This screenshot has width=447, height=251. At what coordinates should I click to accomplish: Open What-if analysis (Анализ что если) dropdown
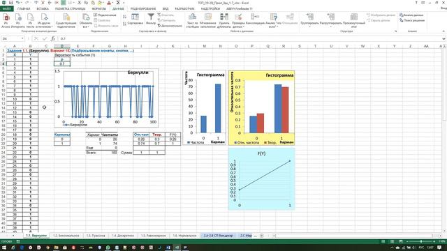[273, 20]
